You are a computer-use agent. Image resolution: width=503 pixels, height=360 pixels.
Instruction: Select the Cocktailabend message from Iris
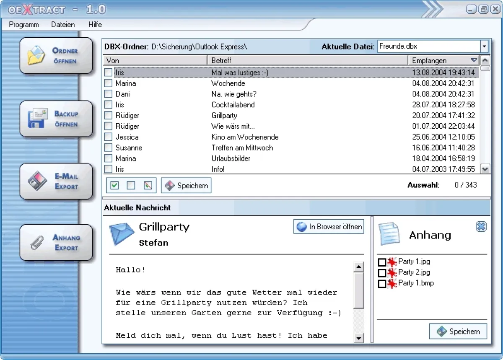click(233, 105)
